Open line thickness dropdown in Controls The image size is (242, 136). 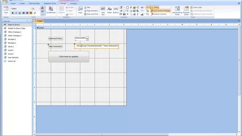click(142, 8)
